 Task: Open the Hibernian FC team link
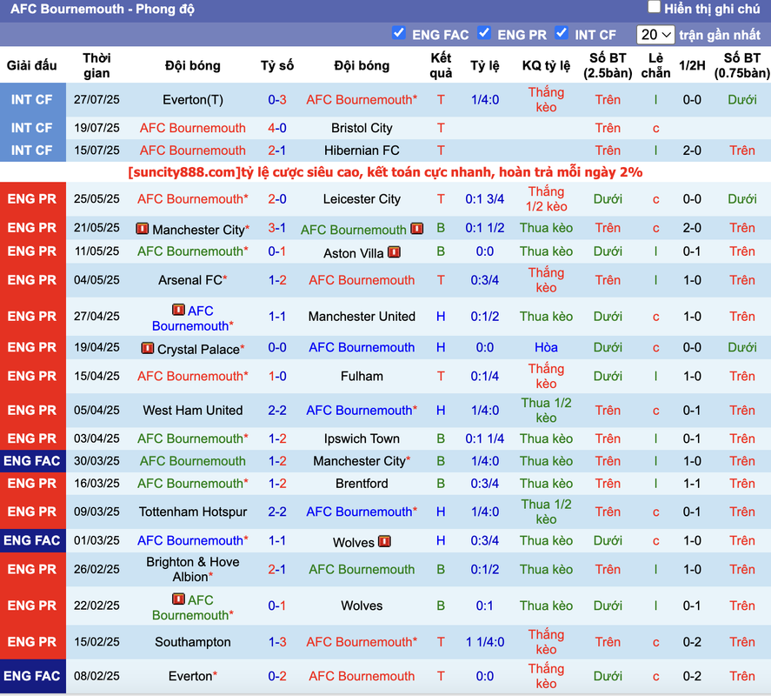[362, 151]
